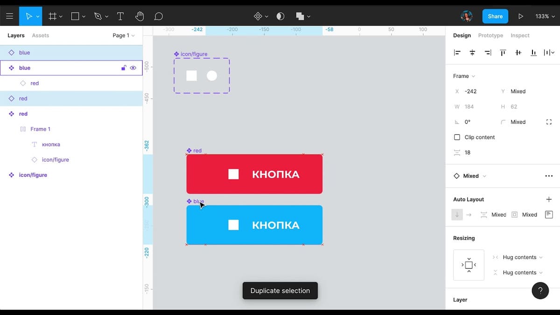Viewport: 560px width, 315px height.
Task: Add auto layout with plus icon
Action: [x=549, y=199]
